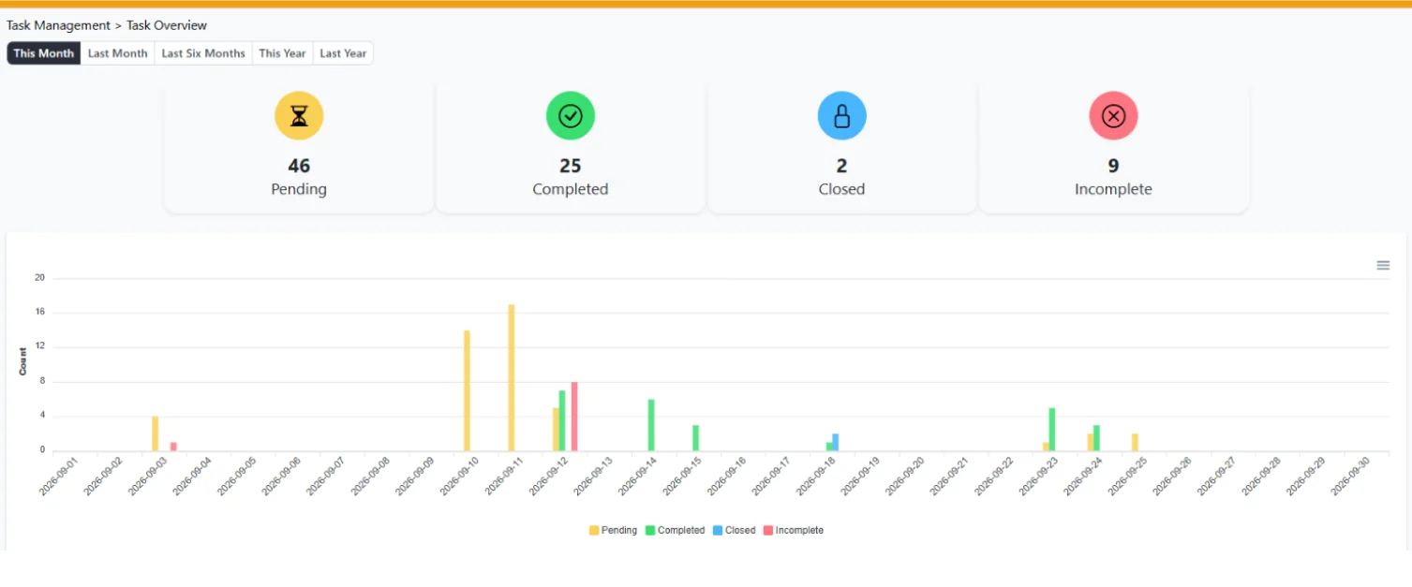Click the blue Closed bar on 2026-09-18
Screen dimensions: 1412x587
tap(835, 443)
